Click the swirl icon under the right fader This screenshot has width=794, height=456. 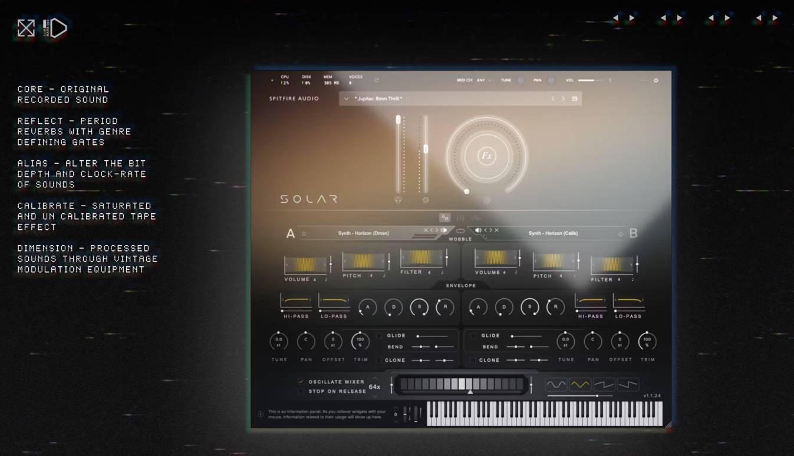click(426, 200)
